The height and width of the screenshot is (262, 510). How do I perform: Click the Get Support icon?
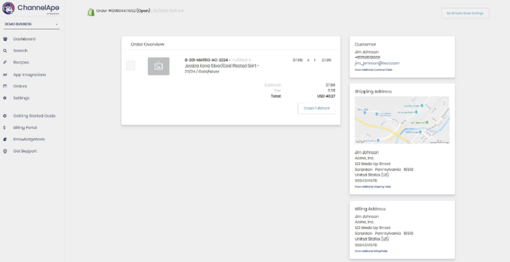[5, 151]
